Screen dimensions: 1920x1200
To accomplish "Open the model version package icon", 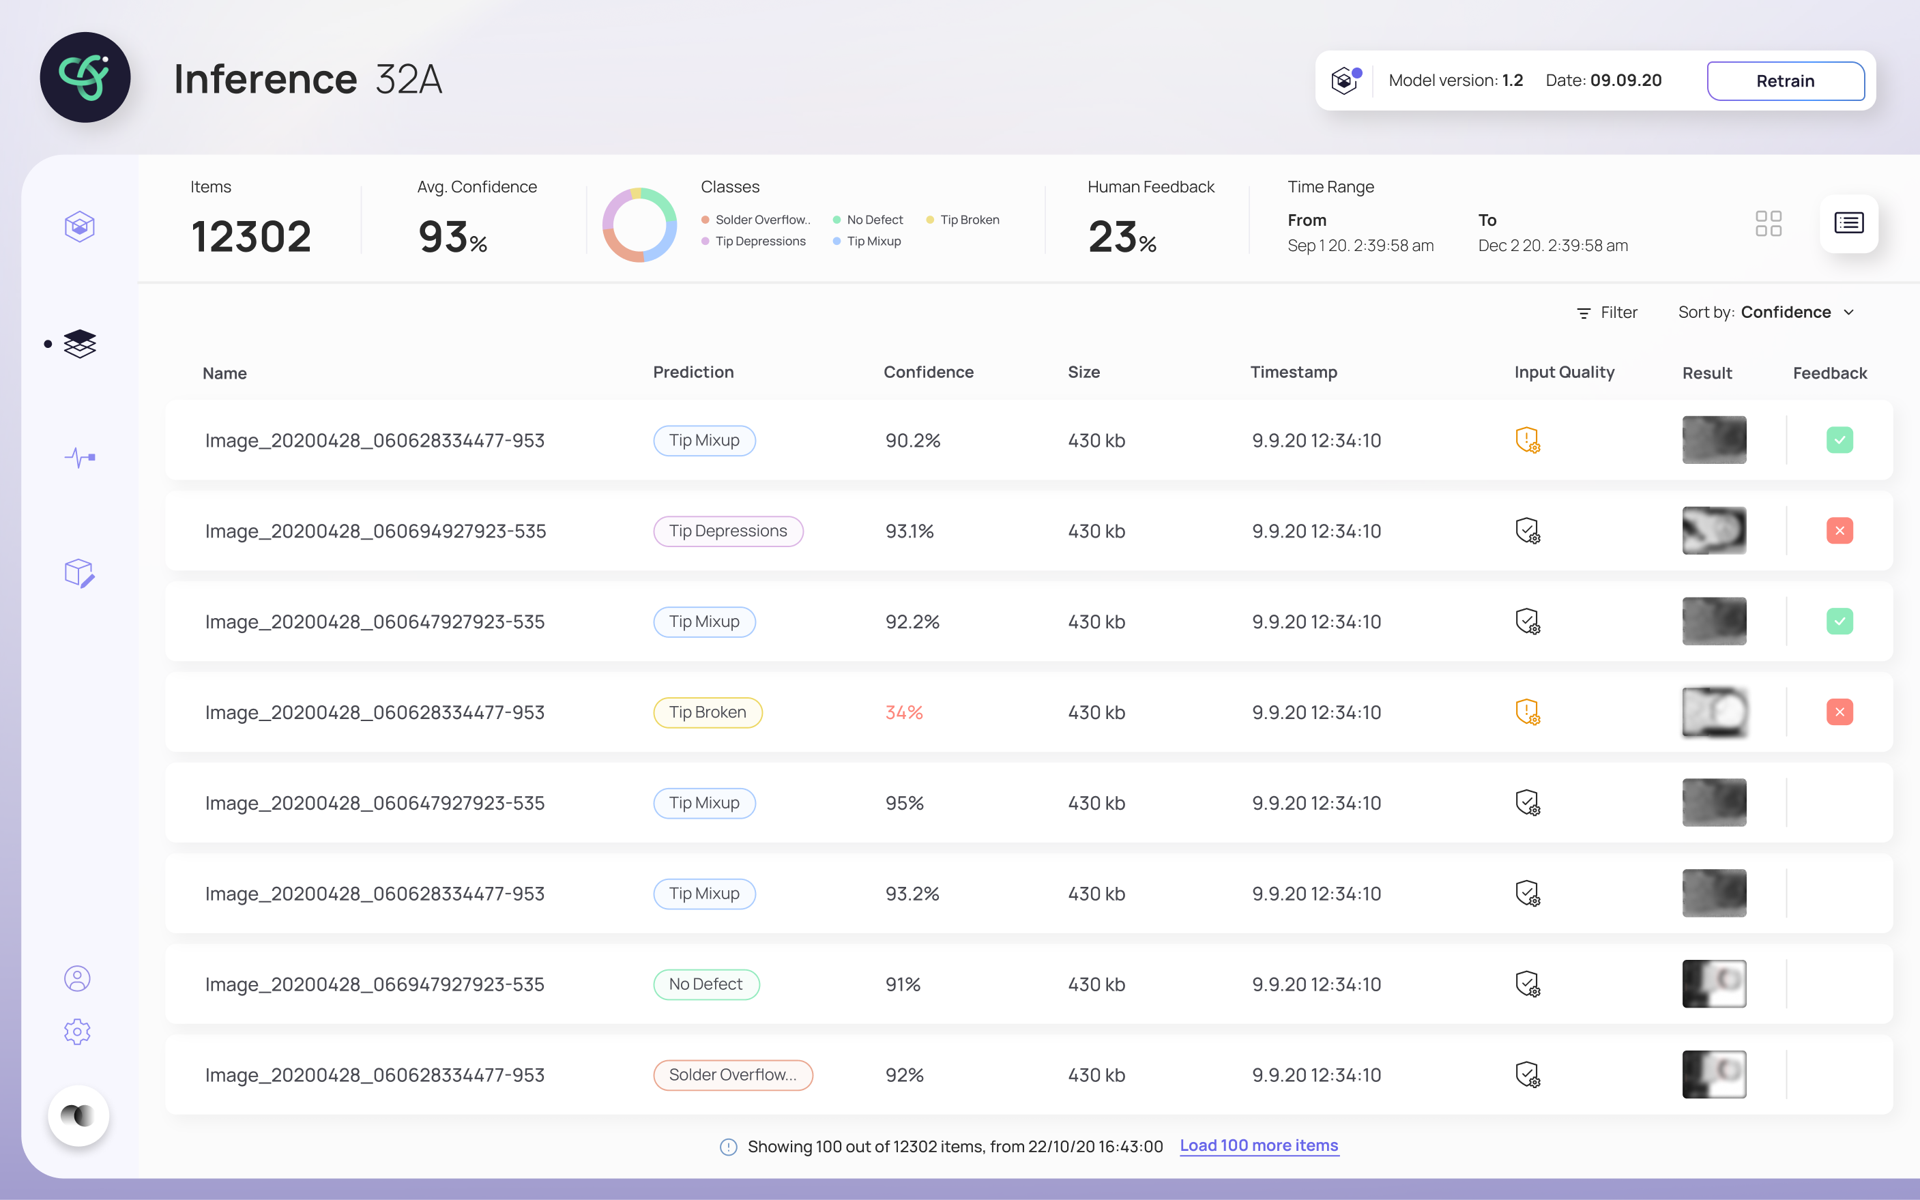I will [1346, 80].
